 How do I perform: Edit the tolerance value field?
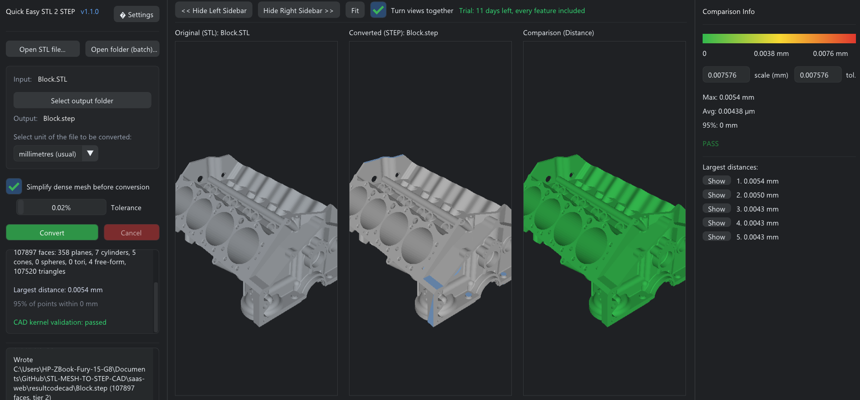click(818, 75)
